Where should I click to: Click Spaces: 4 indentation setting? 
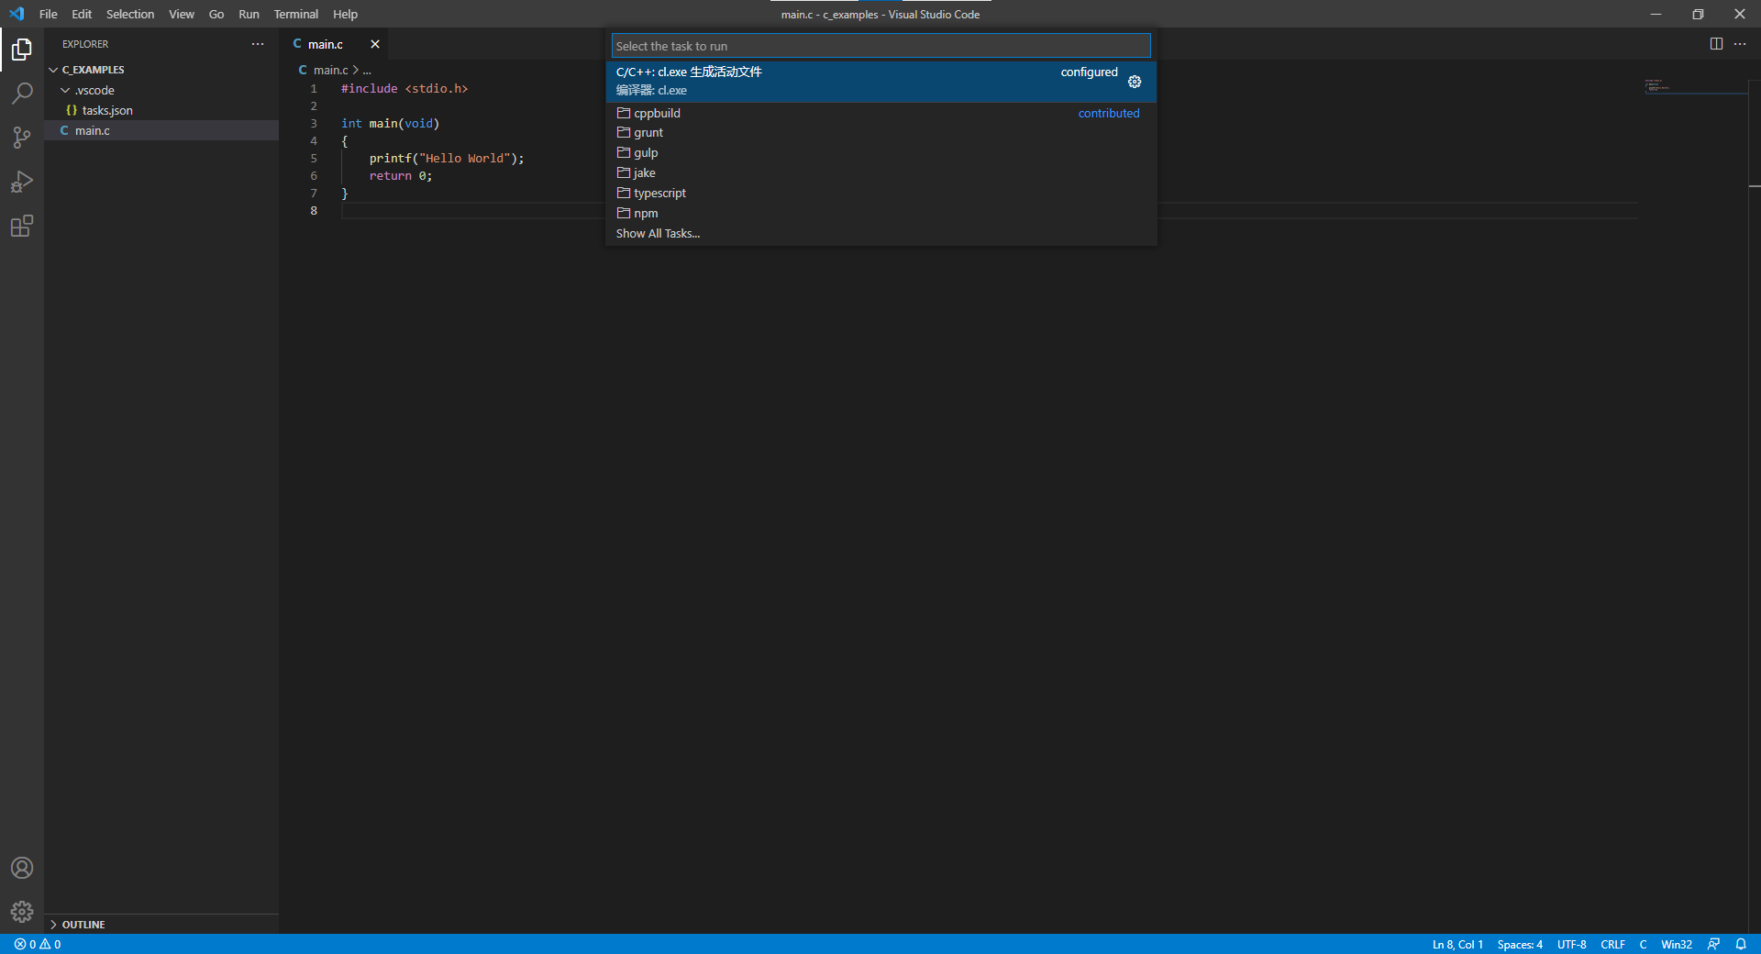[x=1520, y=944]
